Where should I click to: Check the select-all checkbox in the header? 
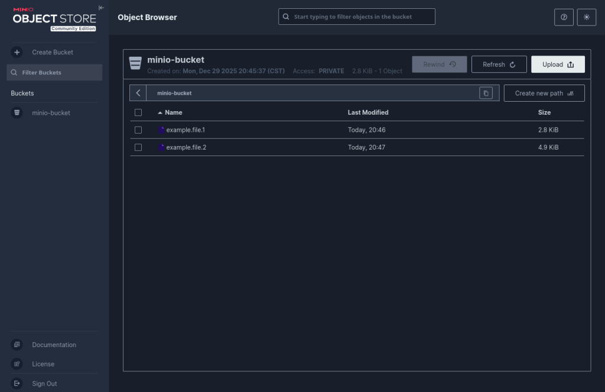coord(138,112)
